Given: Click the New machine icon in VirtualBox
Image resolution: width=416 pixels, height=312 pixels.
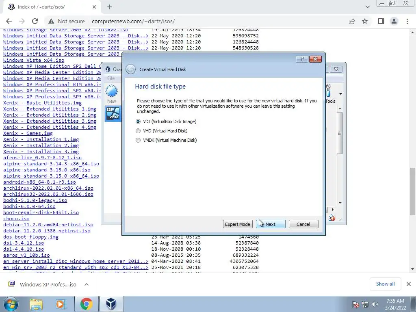Looking at the screenshot, I should coord(111,94).
